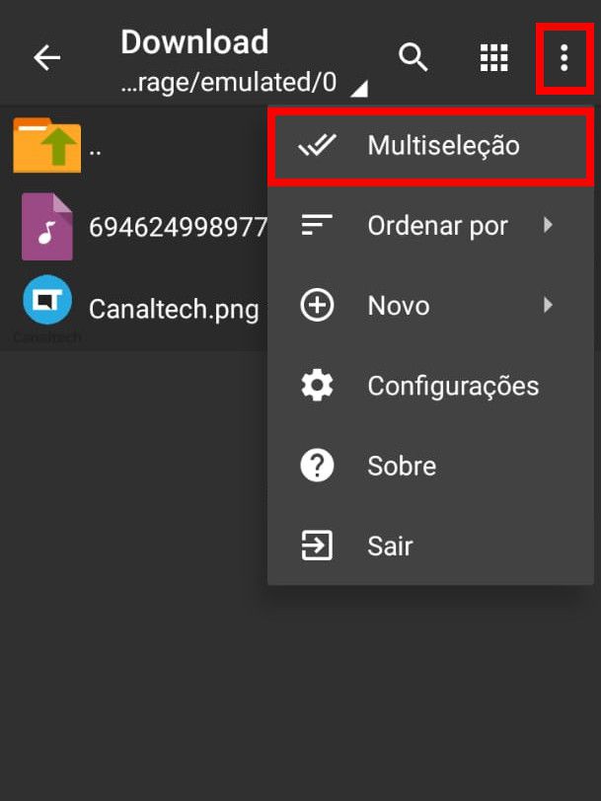Open the search magnifier icon
Image resolution: width=601 pixels, height=801 pixels.
(x=413, y=57)
